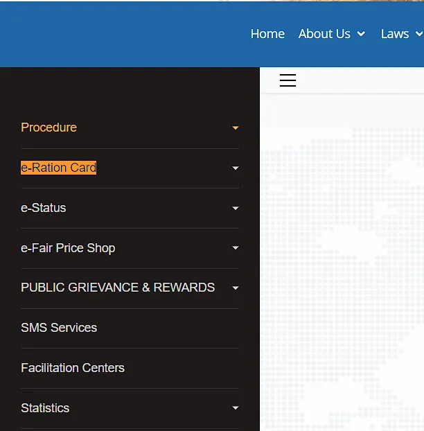
Task: Open the Home menu item
Action: tap(267, 34)
